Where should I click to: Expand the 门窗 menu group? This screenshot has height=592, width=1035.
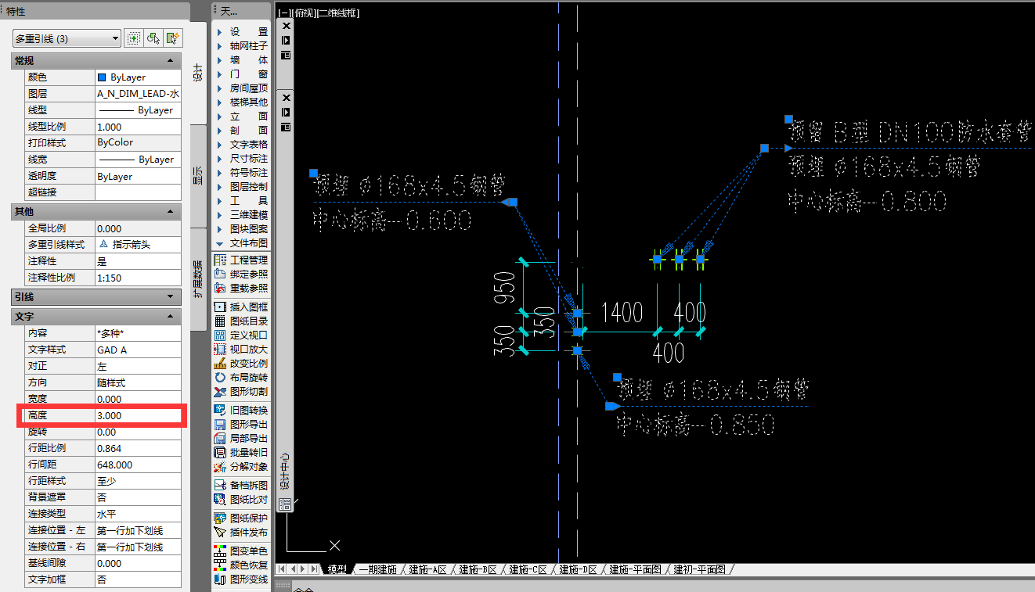pos(241,74)
